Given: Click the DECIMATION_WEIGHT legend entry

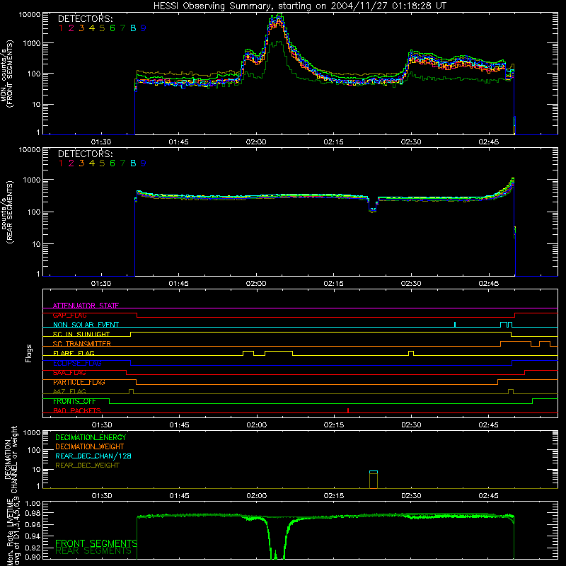Looking at the screenshot, I should click(x=90, y=446).
